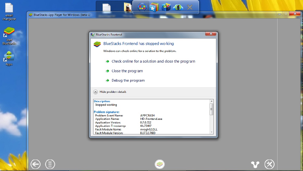Image resolution: width=303 pixels, height=171 pixels.
Task: Click the details scrollbar down arrow
Action: (211, 132)
